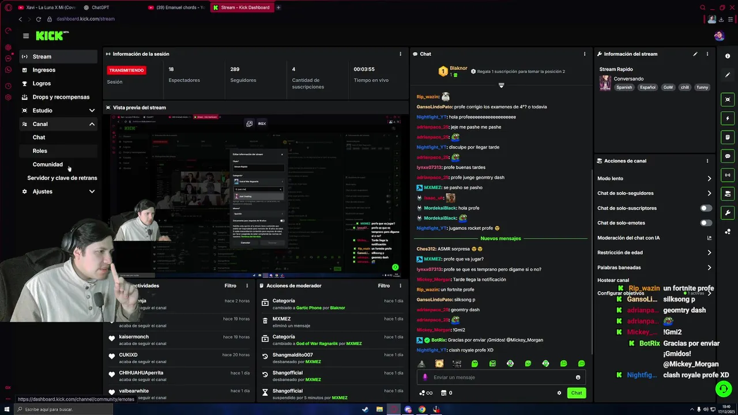This screenshot has width=738, height=415.
Task: Click the Conversando category thumbnail
Action: [605, 83]
